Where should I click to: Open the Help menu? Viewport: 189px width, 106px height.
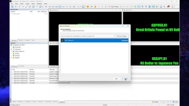[x=45, y=4]
